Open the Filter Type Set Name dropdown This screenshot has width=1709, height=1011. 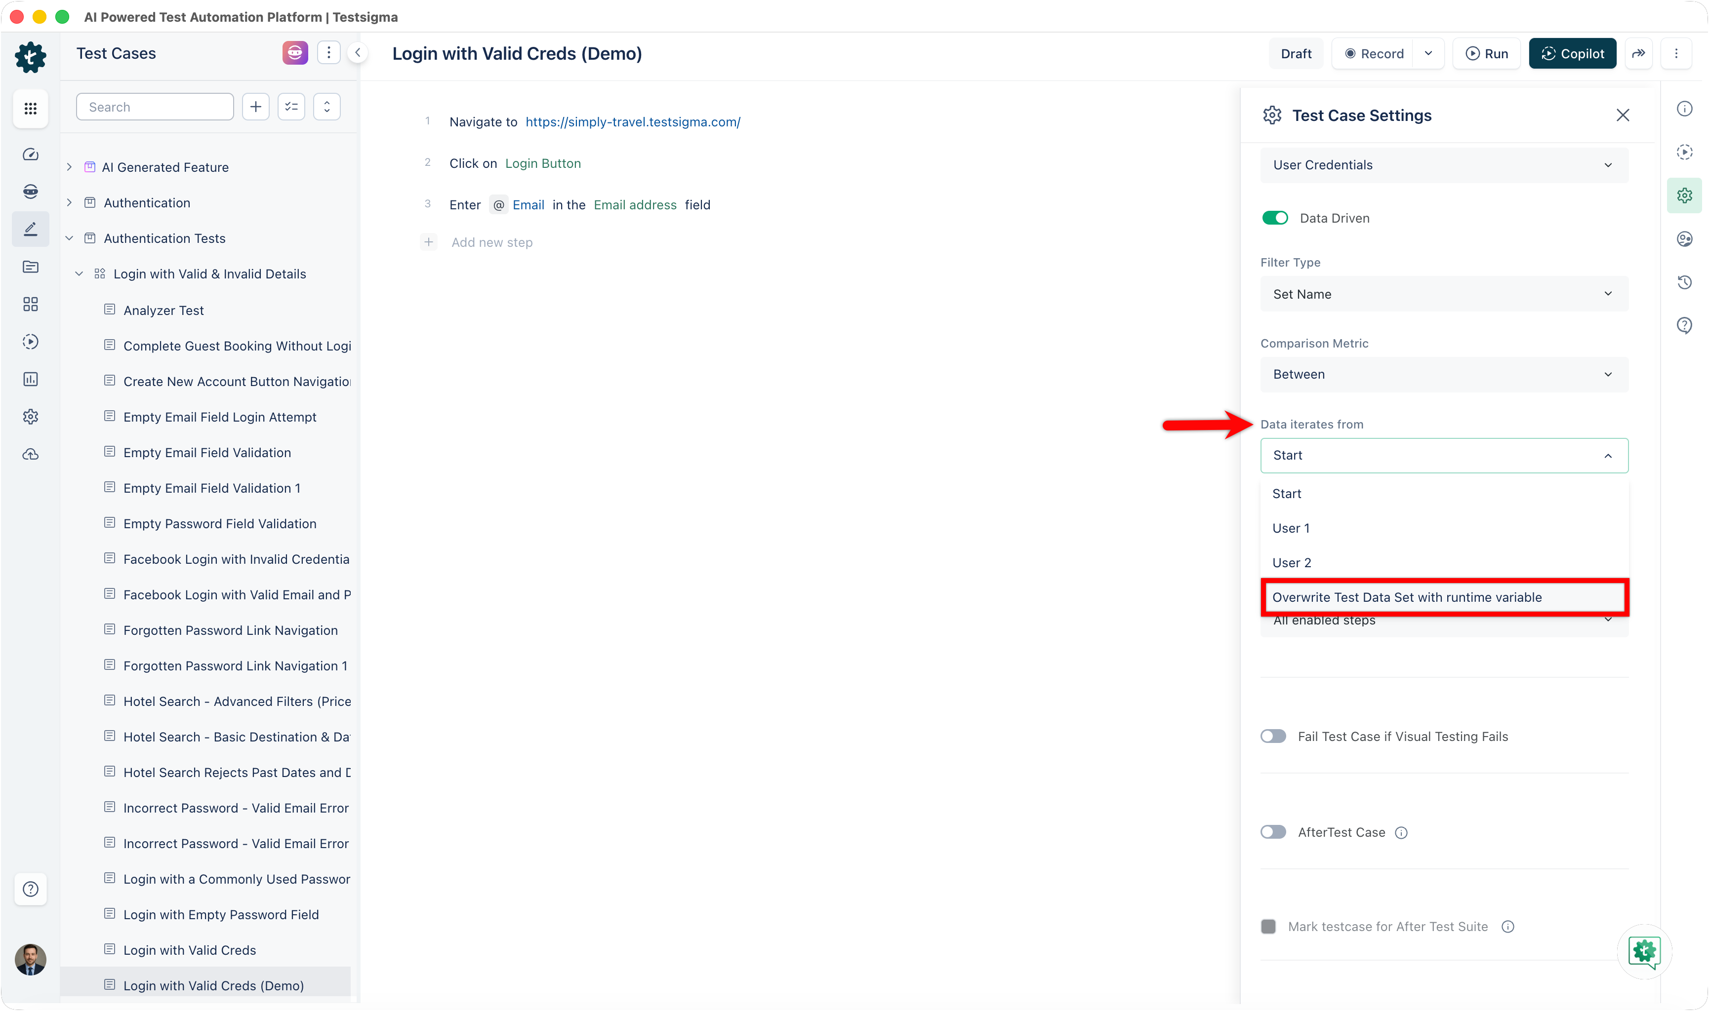point(1444,294)
